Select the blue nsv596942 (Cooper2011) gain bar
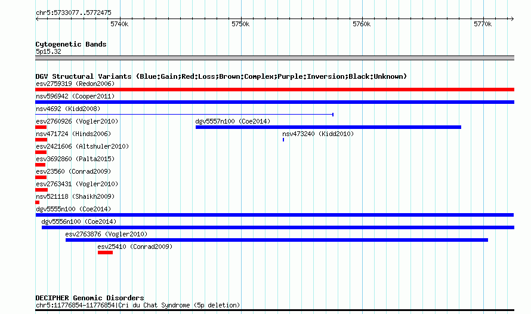Image resolution: width=531 pixels, height=314 pixels. 274,102
